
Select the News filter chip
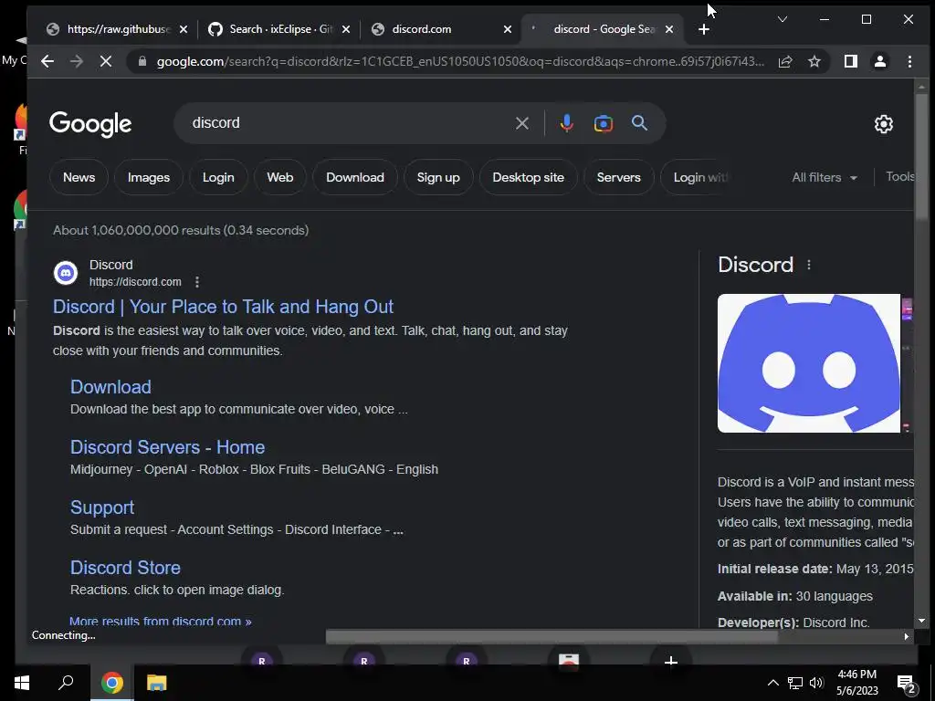click(79, 178)
